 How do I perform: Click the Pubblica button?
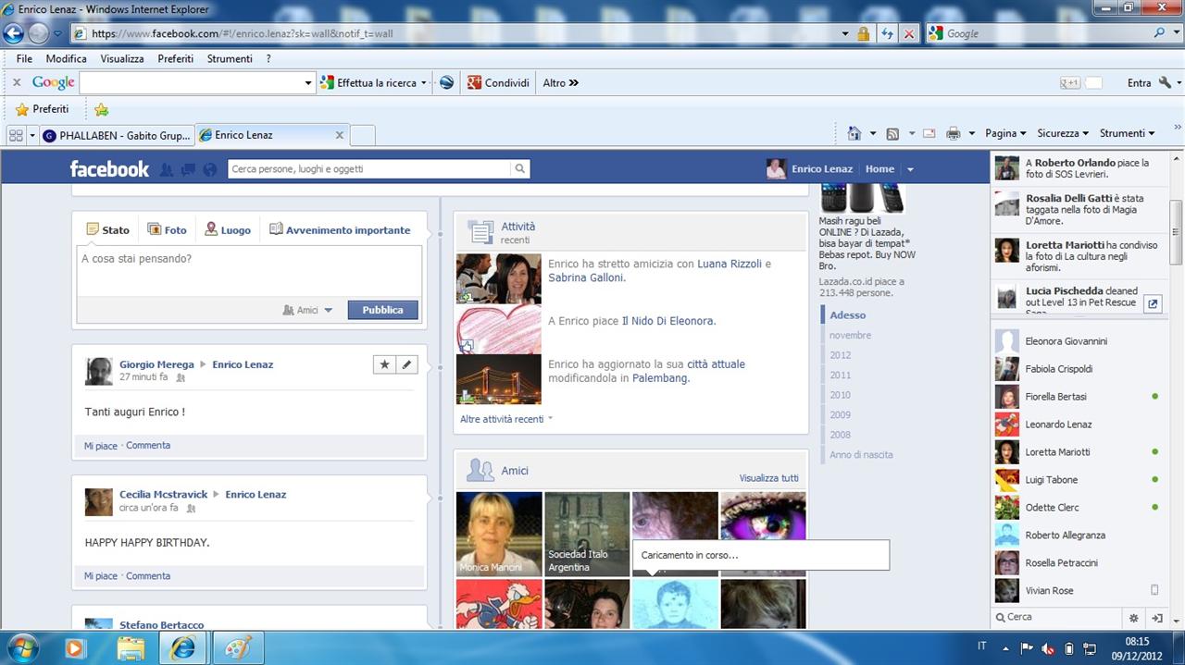click(x=382, y=310)
